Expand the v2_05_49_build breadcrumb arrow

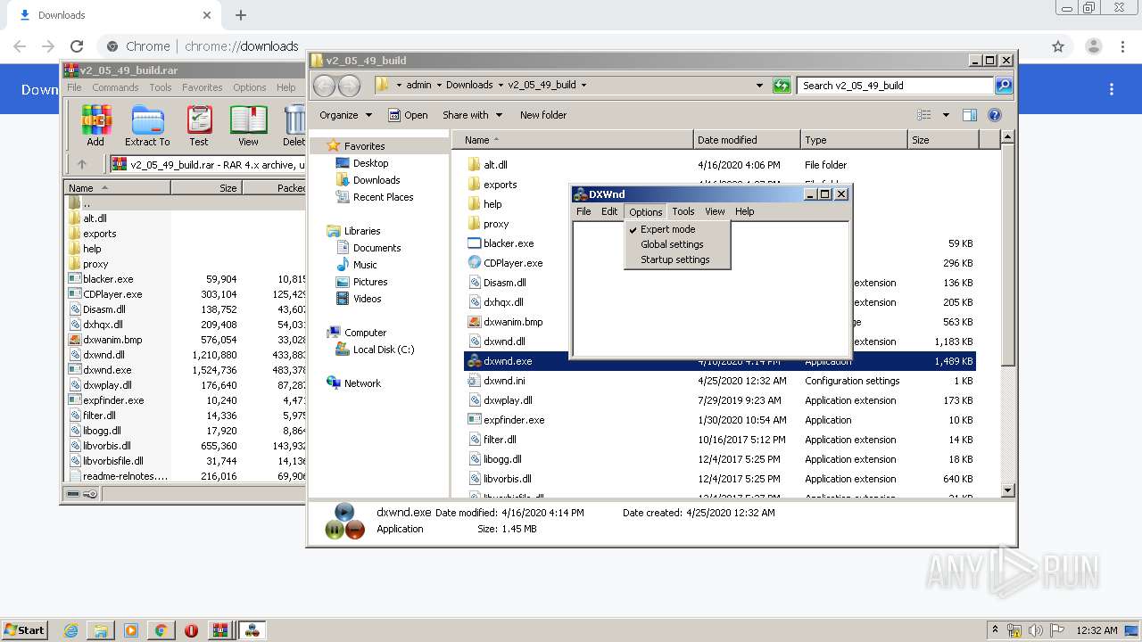[583, 86]
